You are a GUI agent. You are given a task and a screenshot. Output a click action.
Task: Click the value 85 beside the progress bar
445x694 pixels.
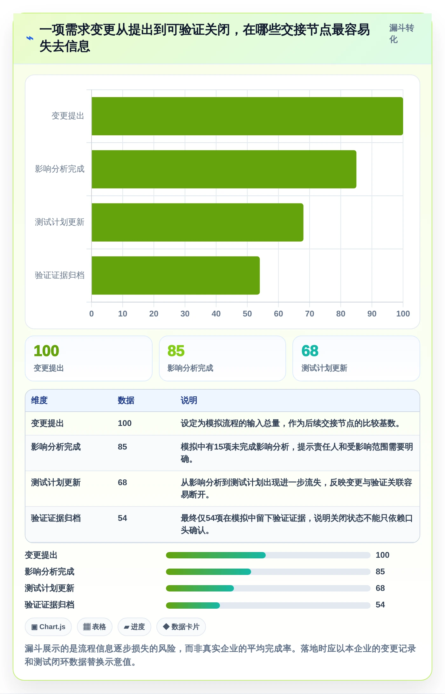pos(380,572)
